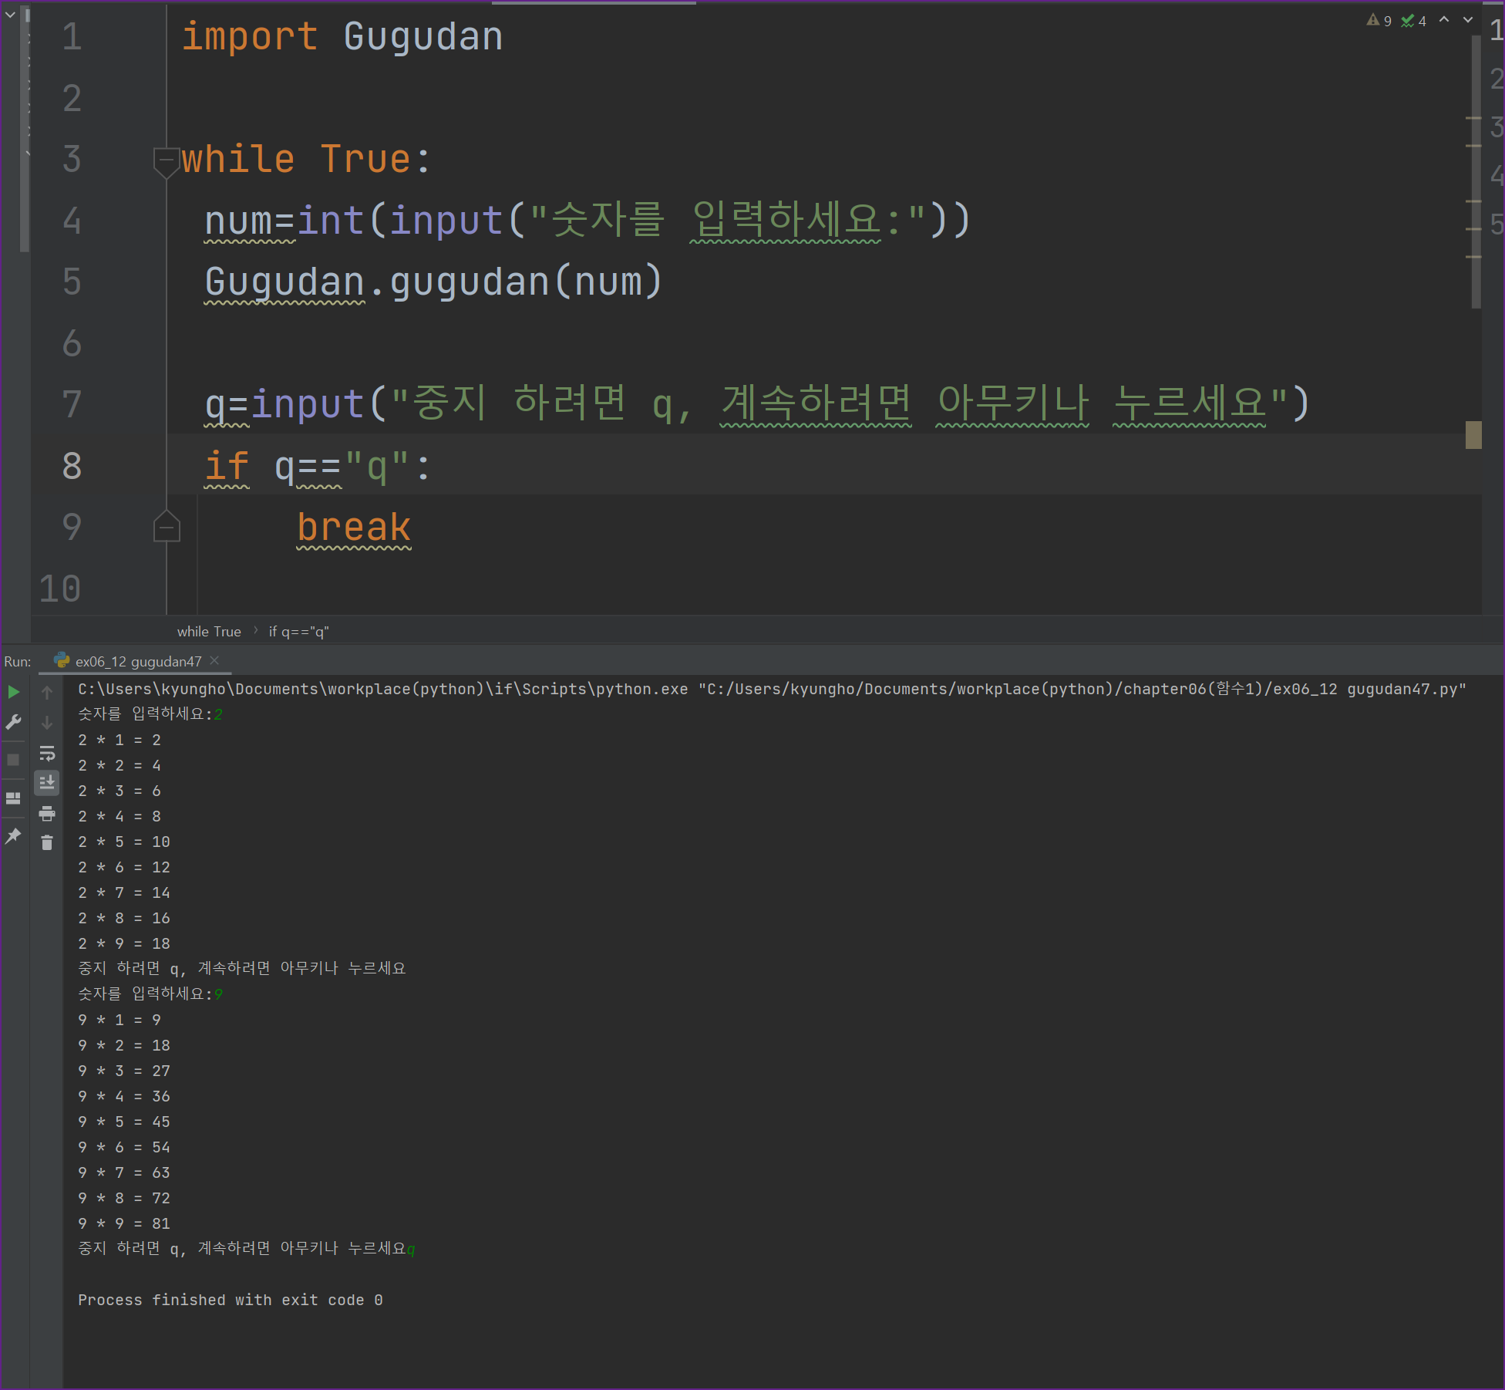Open the run configuration wrench icon
Image resolution: width=1505 pixels, height=1390 pixels.
point(14,722)
